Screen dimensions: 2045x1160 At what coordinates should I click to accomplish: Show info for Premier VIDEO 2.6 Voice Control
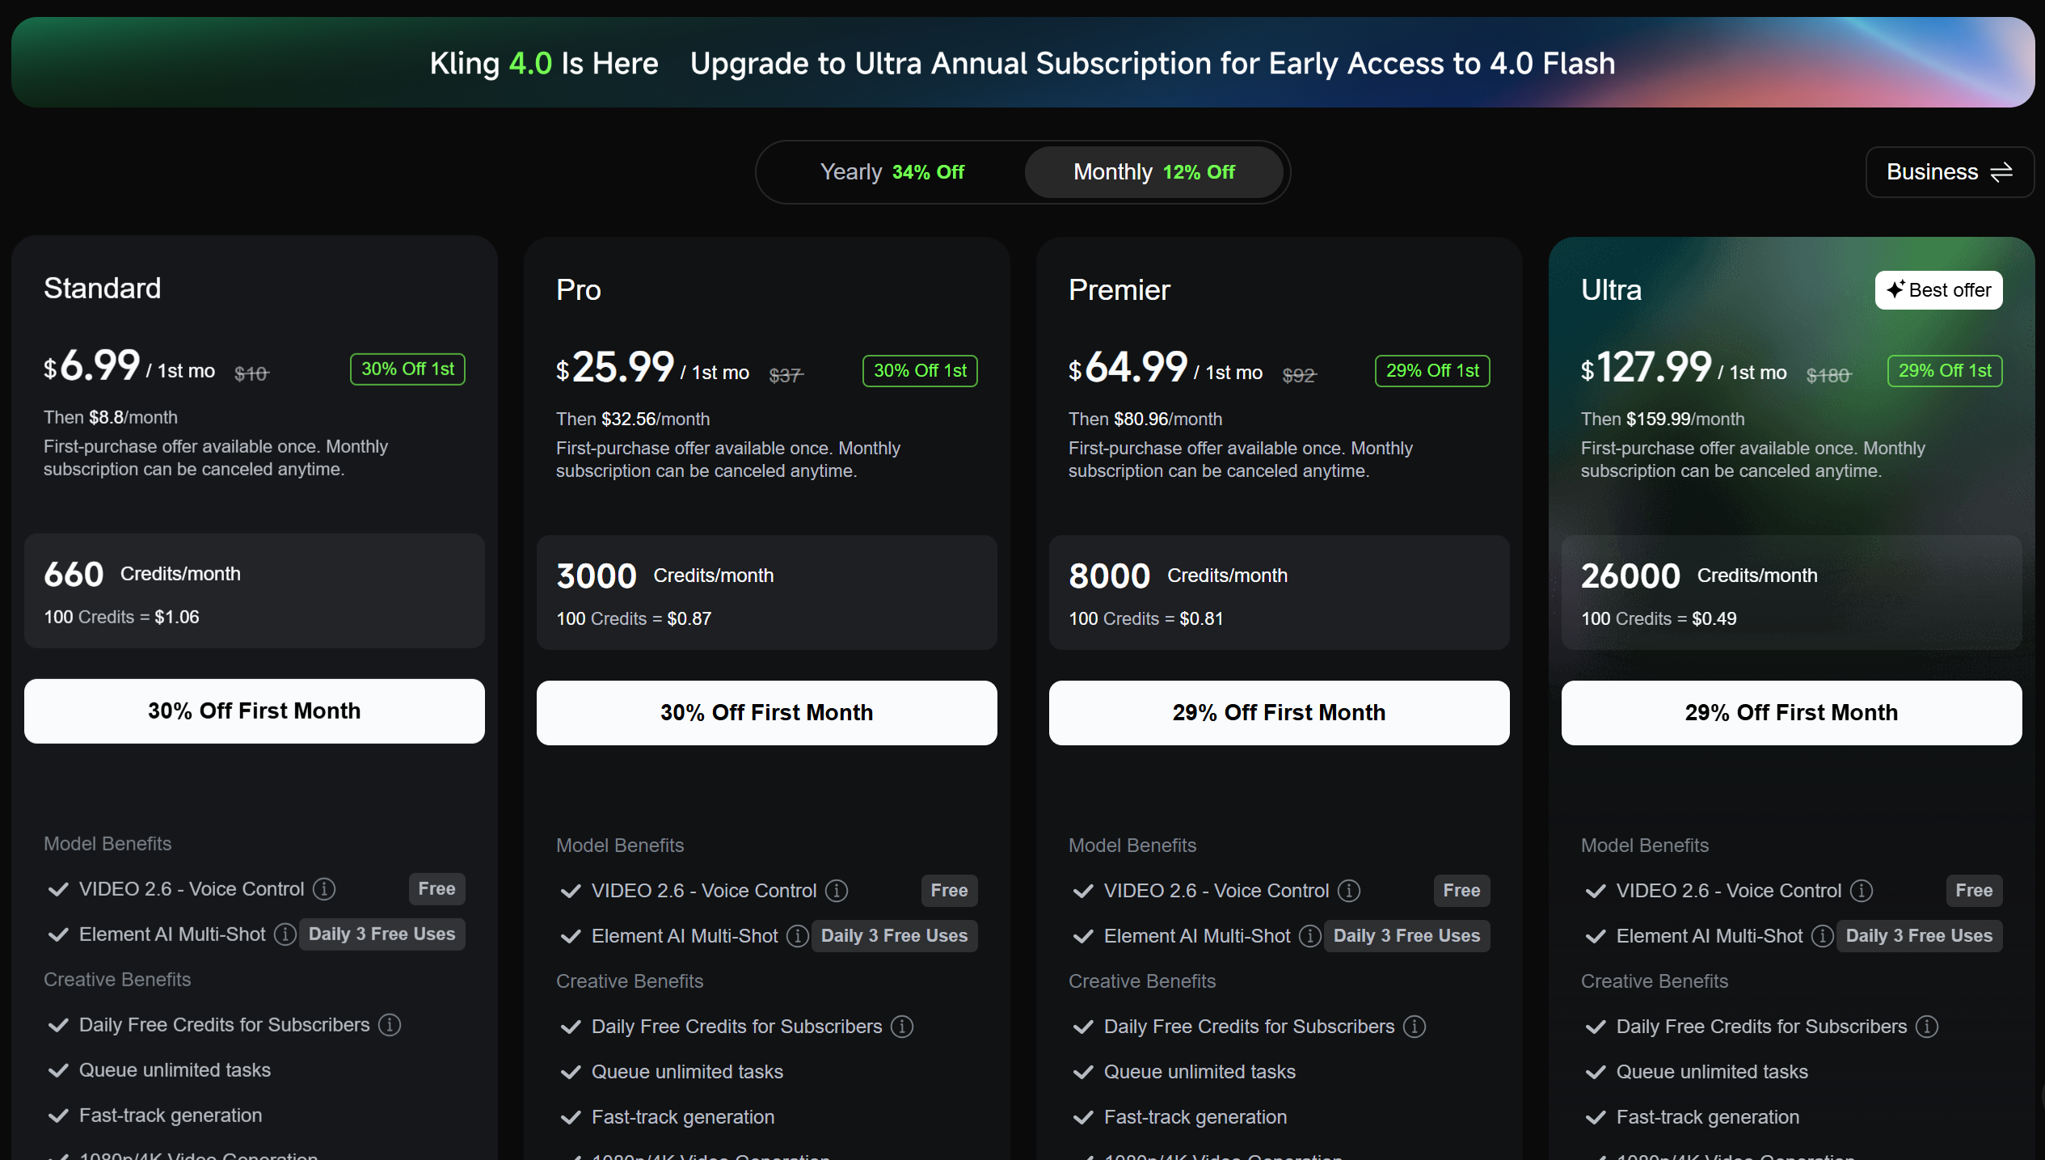[1349, 891]
